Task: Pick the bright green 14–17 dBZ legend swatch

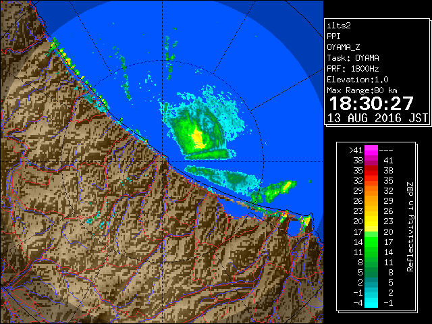Action: click(x=371, y=242)
